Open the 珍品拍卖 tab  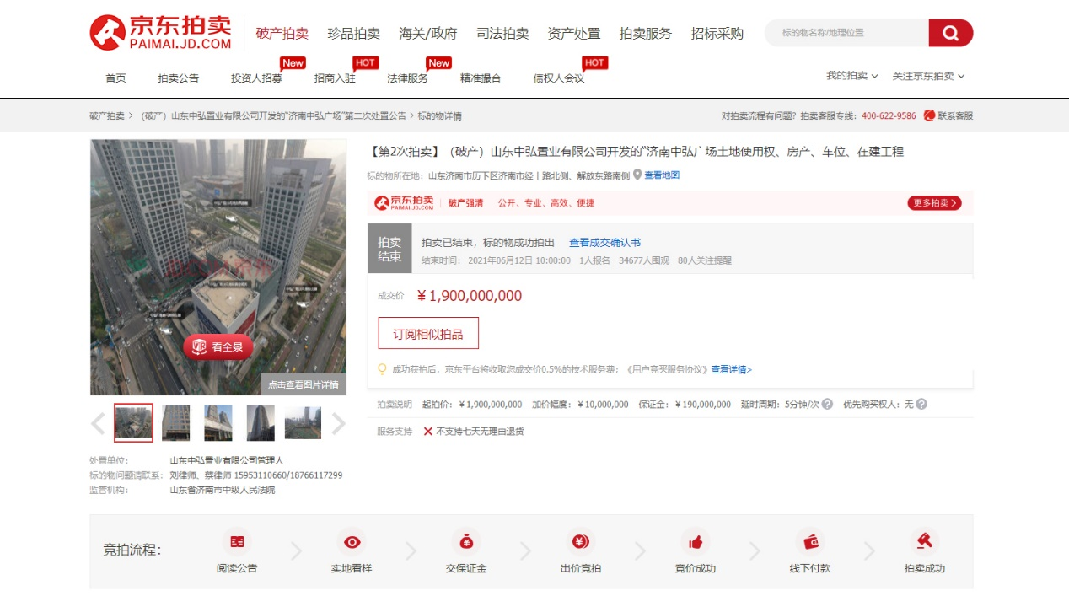pos(354,34)
